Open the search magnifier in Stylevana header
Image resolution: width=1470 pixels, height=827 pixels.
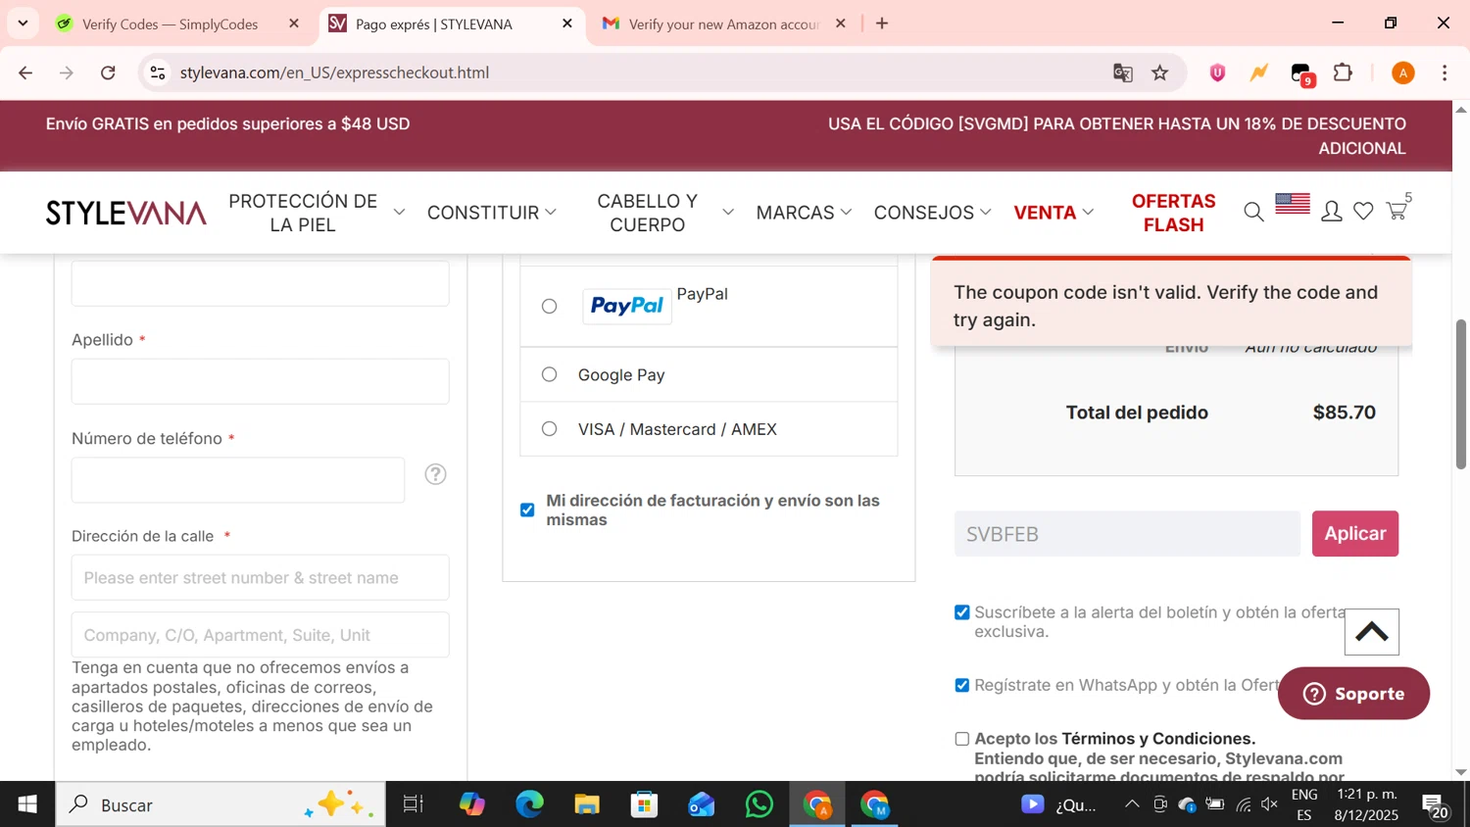pos(1253,212)
